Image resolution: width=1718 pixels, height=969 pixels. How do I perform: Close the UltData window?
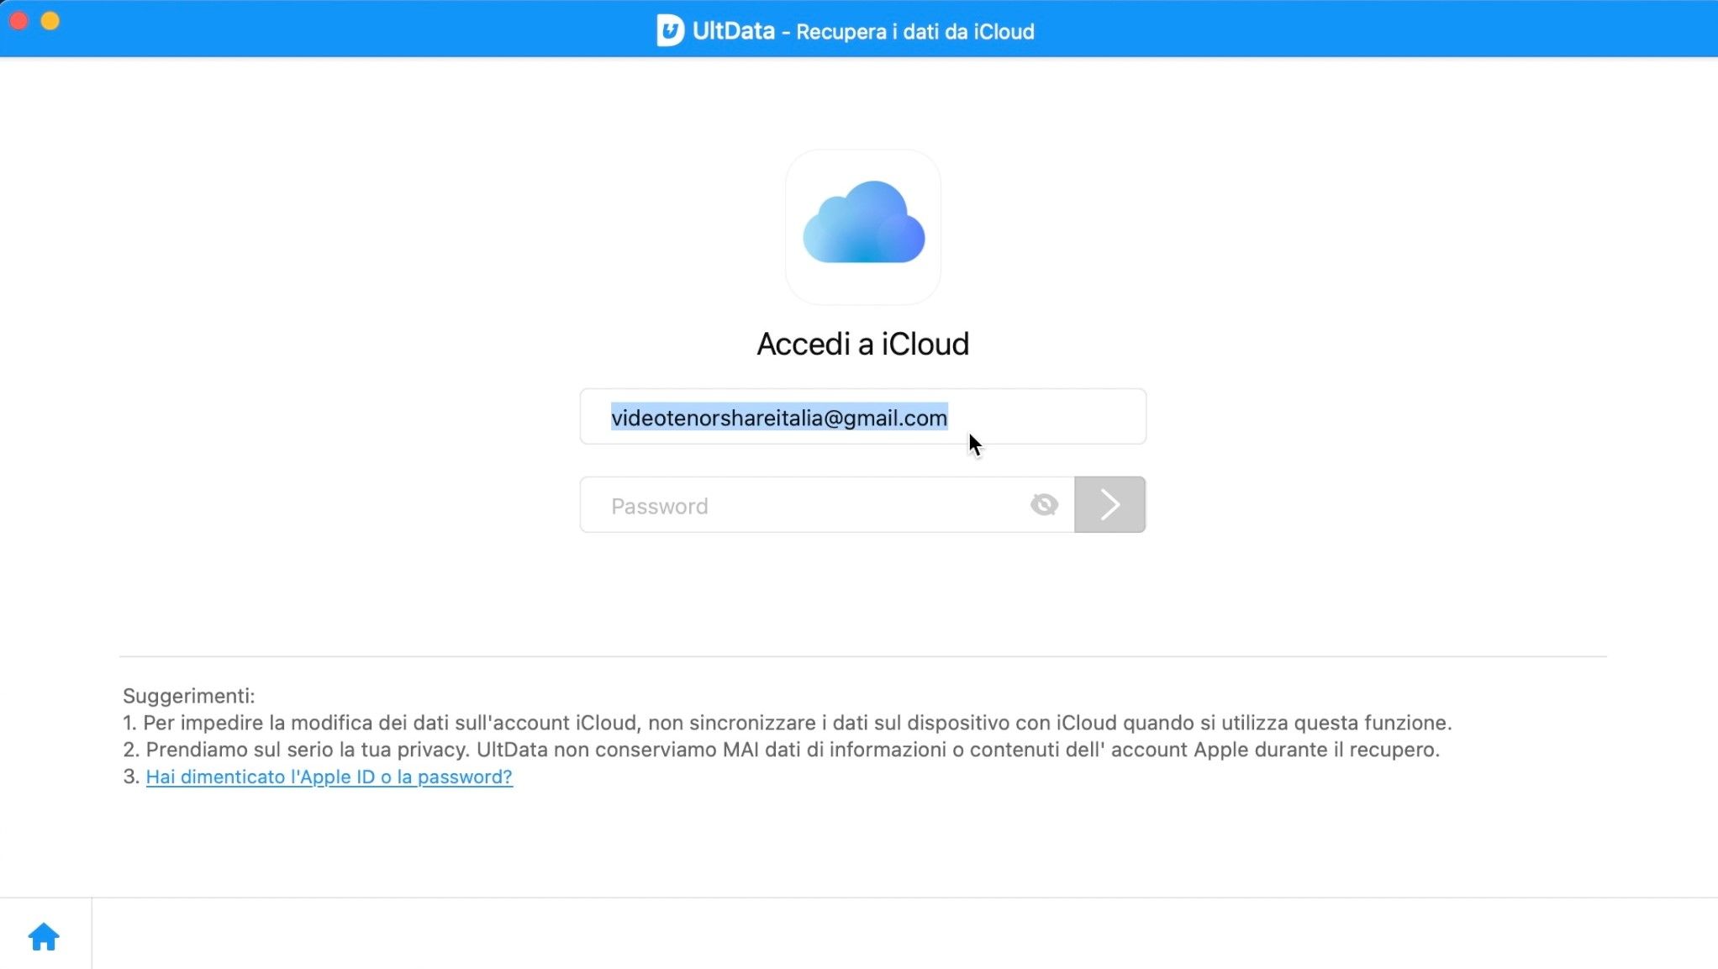[18, 21]
